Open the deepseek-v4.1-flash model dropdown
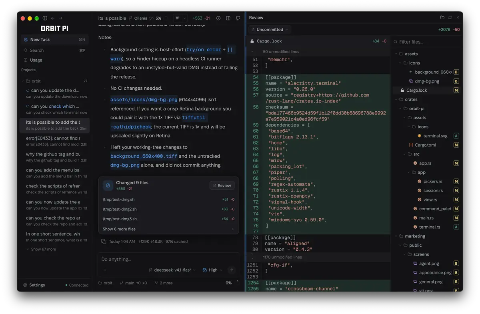The width and height of the screenshot is (480, 314). (x=172, y=270)
